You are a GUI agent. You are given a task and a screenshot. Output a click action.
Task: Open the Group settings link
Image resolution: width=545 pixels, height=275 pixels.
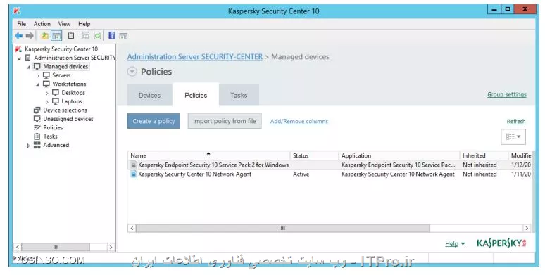point(507,94)
